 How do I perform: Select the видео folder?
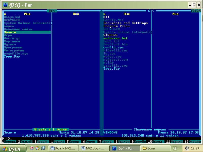(x=9, y=26)
